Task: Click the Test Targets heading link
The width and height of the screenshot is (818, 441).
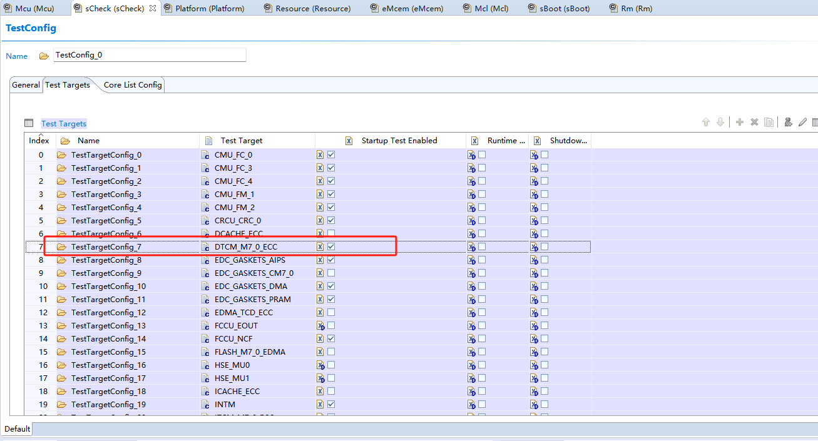Action: (x=64, y=124)
